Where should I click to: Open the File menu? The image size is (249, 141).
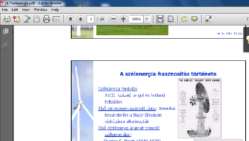[5, 10]
